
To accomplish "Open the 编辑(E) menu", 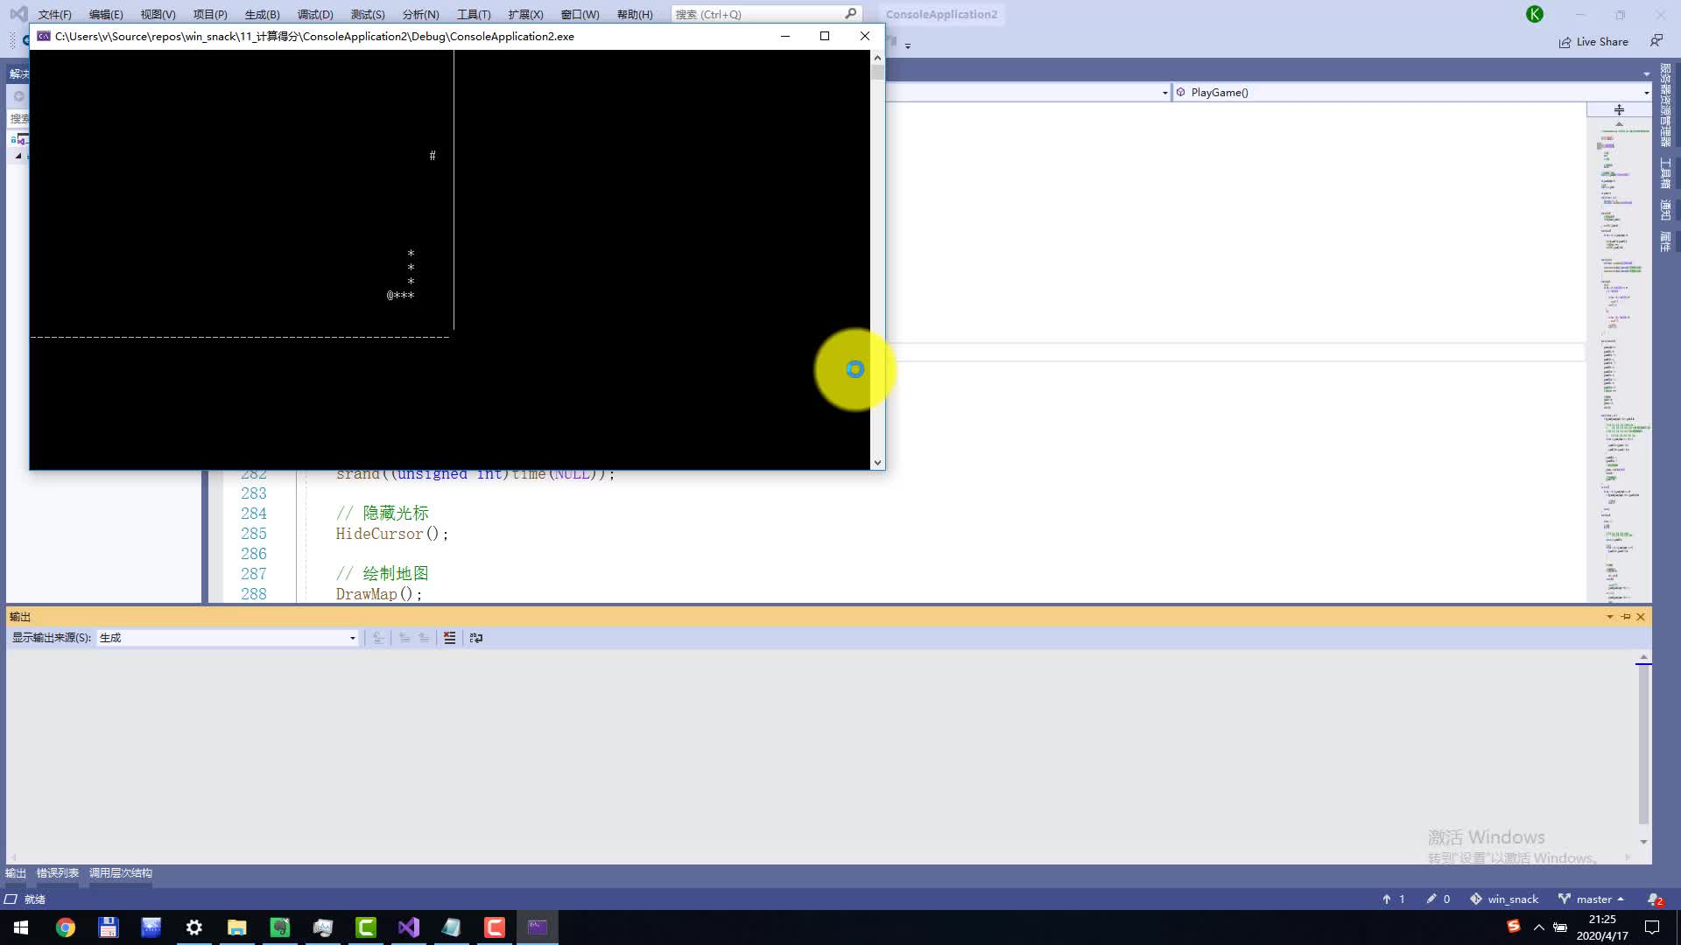I will tap(106, 14).
